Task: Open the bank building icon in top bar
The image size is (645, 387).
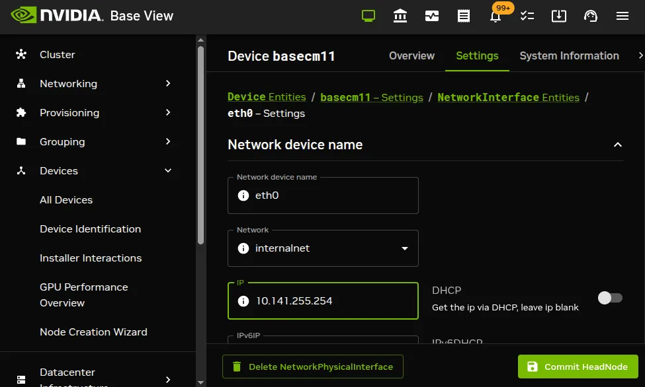Action: pos(400,16)
